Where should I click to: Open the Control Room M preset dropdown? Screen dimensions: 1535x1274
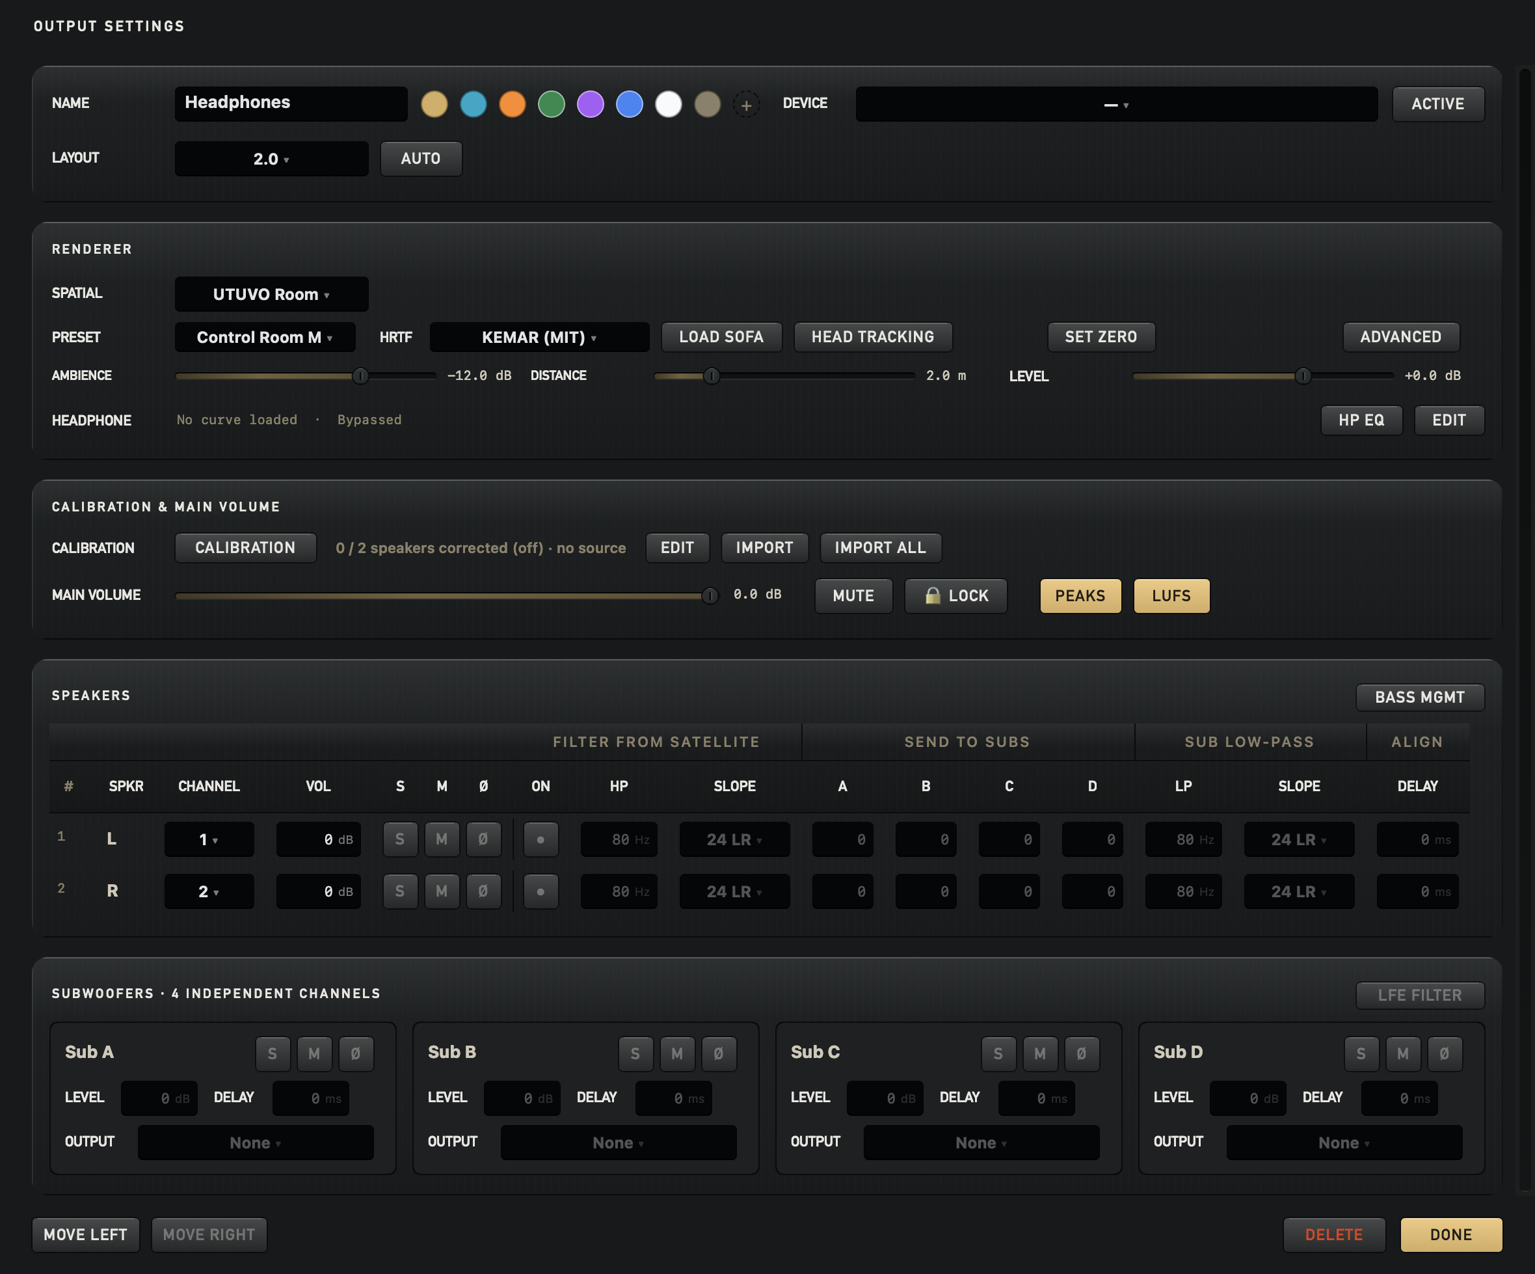click(265, 337)
